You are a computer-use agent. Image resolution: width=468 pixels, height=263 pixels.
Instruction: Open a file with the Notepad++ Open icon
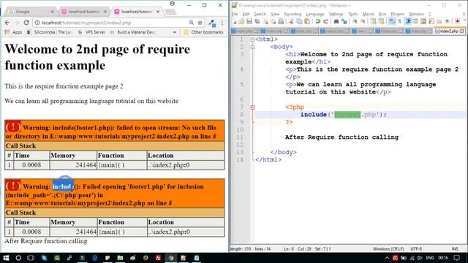pos(241,21)
